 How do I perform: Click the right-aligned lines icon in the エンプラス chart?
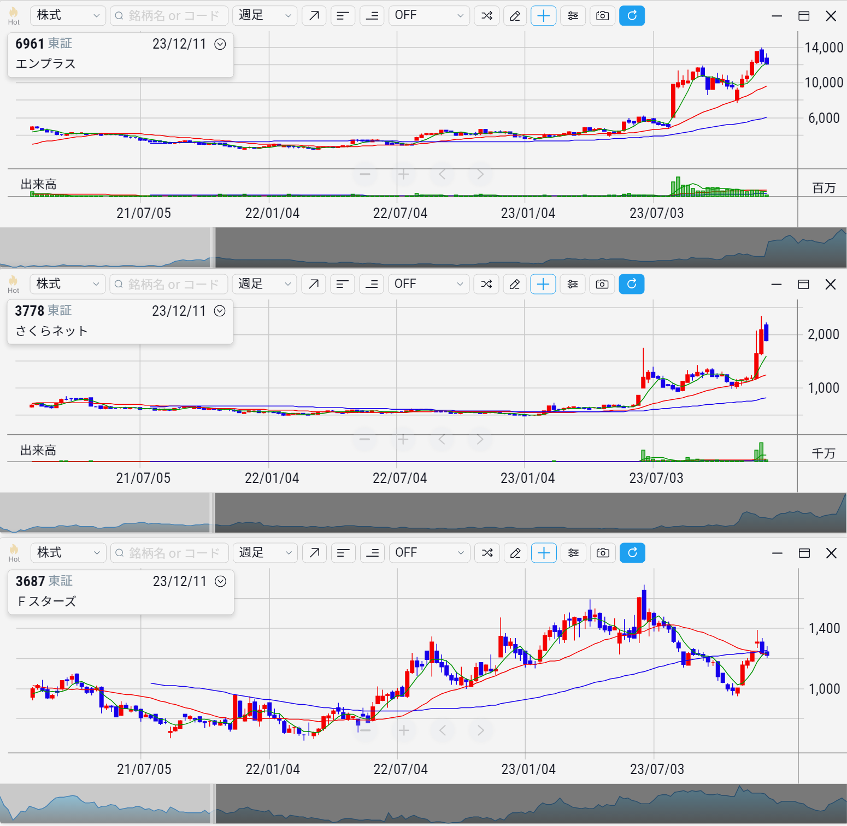coord(372,16)
